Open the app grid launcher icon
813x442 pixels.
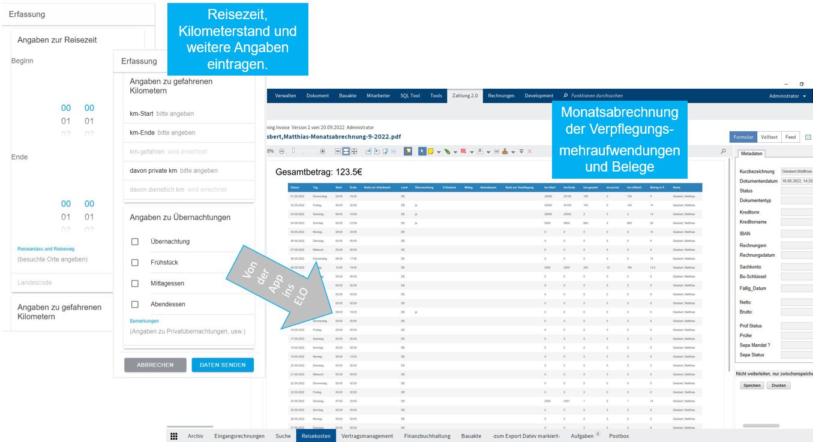pyautogui.click(x=174, y=436)
